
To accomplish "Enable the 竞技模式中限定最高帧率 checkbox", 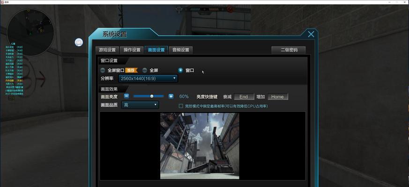I will 181,106.
